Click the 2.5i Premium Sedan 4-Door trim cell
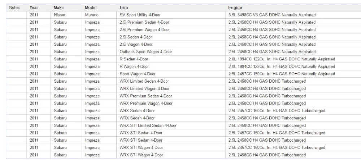Screen dimensions: 361x160 [171, 22]
